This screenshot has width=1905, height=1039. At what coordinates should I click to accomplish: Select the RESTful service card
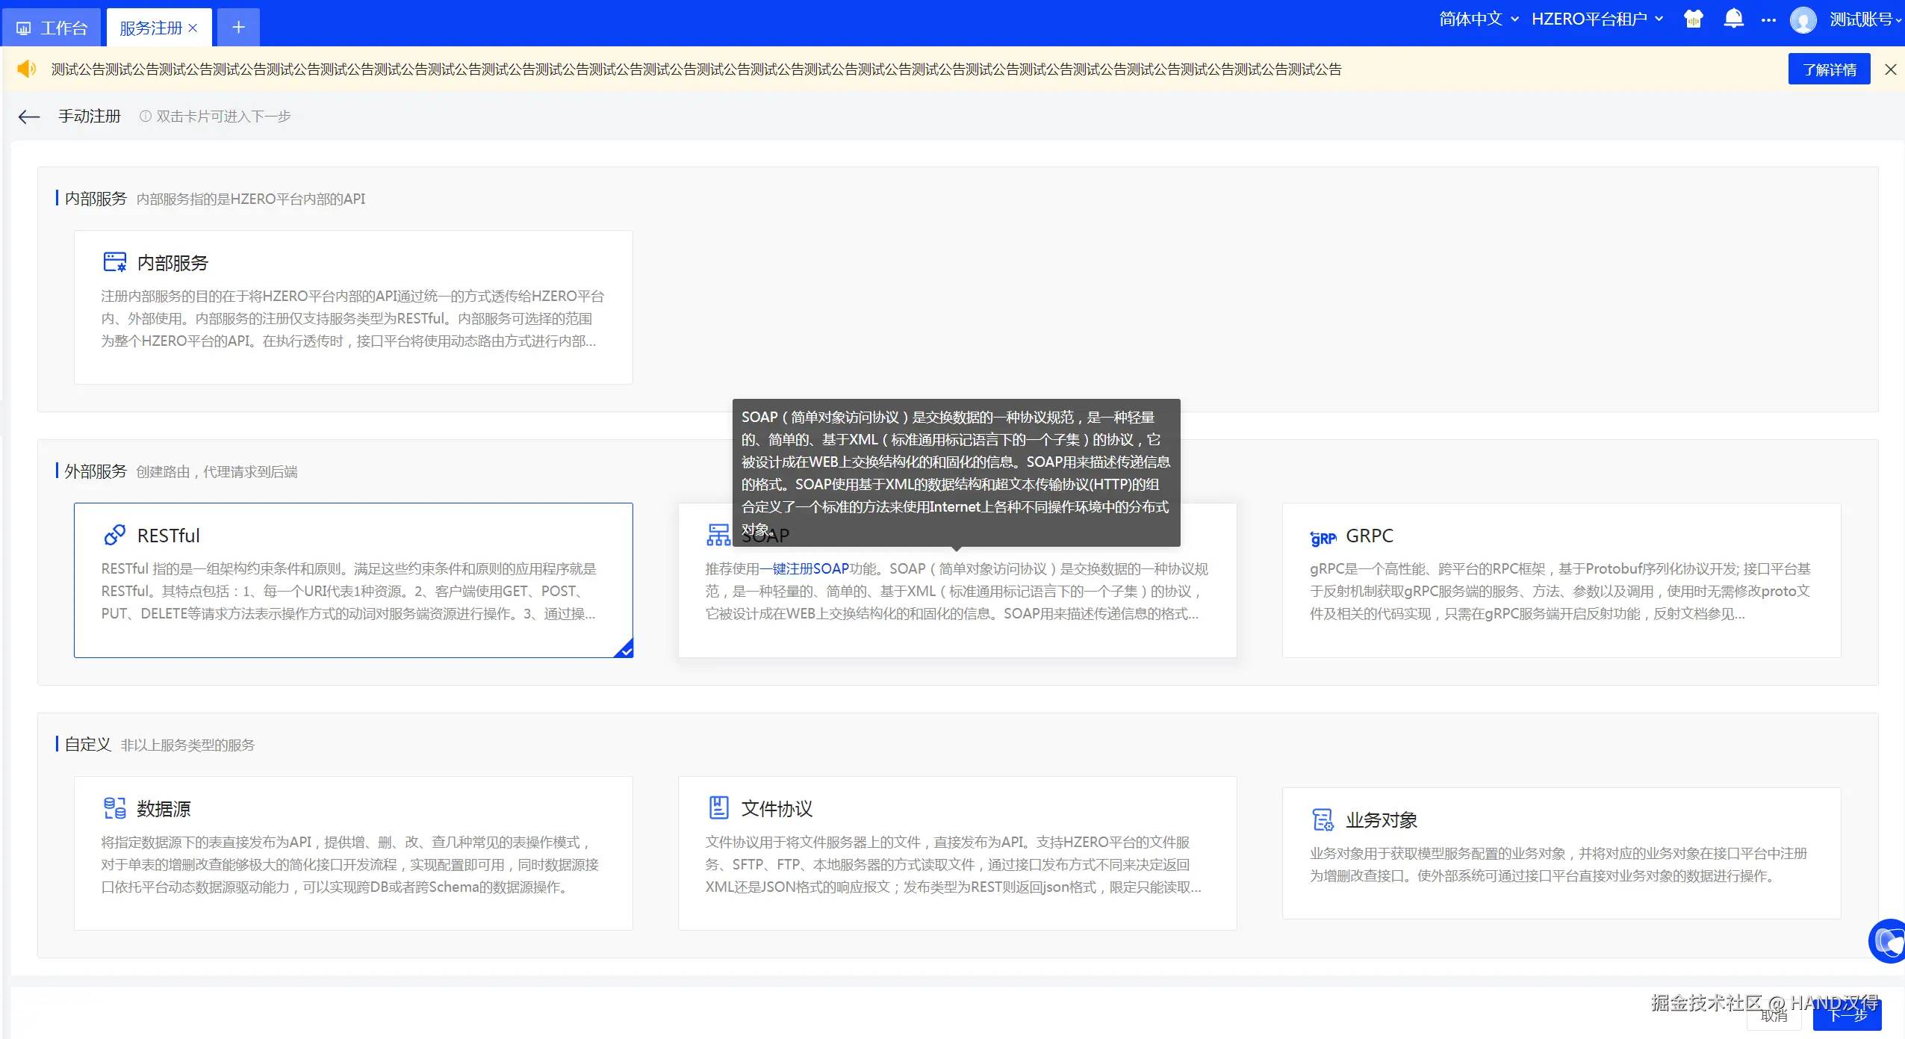point(352,580)
